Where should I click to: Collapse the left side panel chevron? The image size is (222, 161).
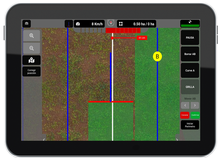44,140
